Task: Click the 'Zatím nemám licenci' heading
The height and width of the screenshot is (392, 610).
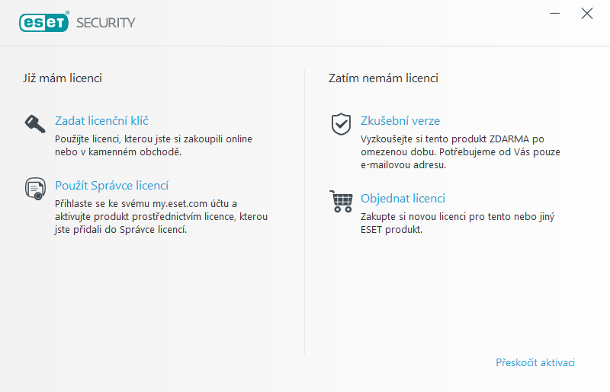Action: [383, 78]
